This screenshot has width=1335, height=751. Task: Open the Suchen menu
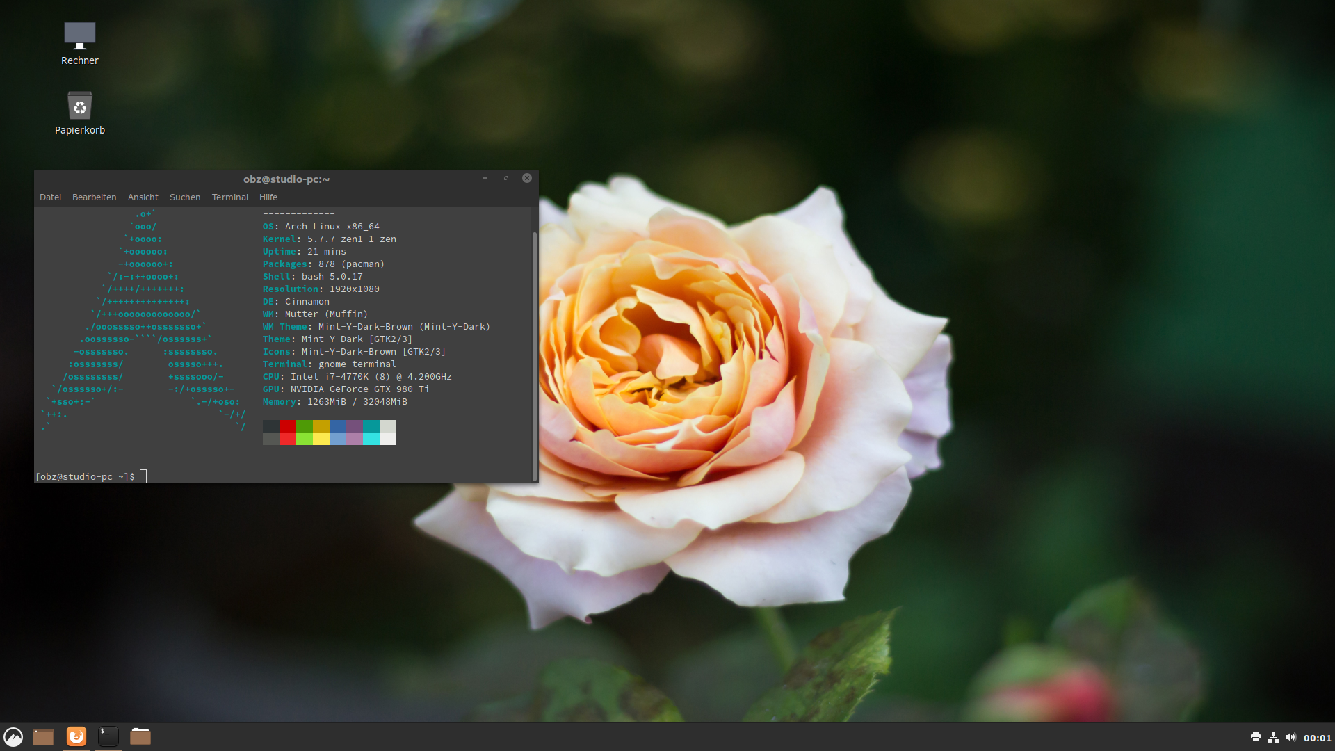point(185,197)
